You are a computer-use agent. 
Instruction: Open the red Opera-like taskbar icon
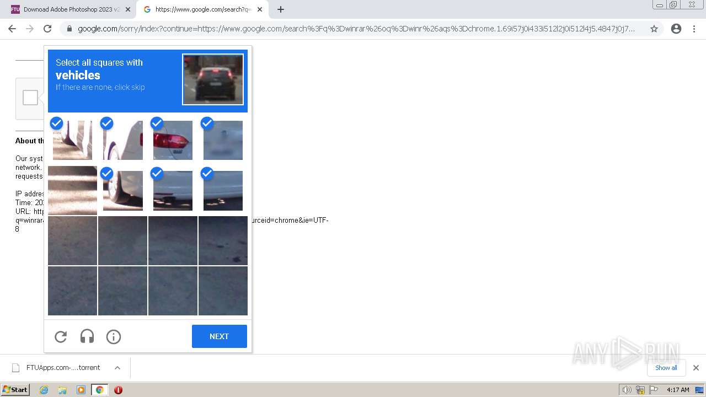118,390
